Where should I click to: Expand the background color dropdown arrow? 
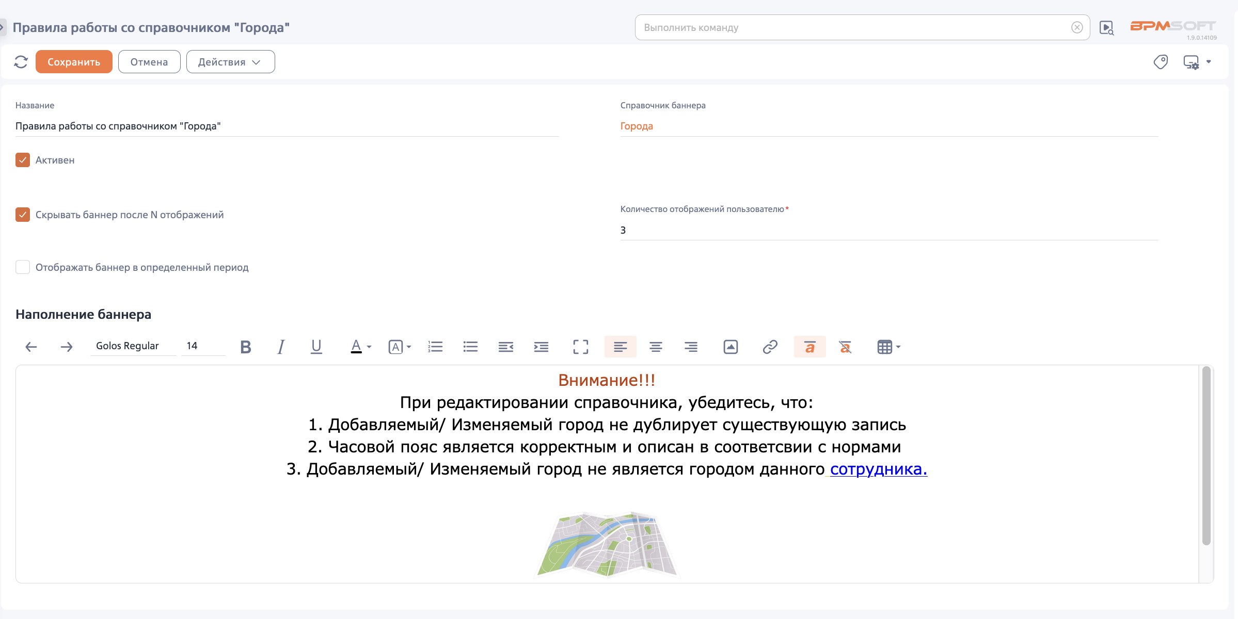click(409, 347)
